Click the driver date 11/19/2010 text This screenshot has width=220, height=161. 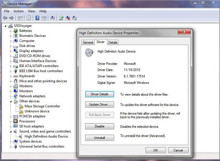(132, 70)
